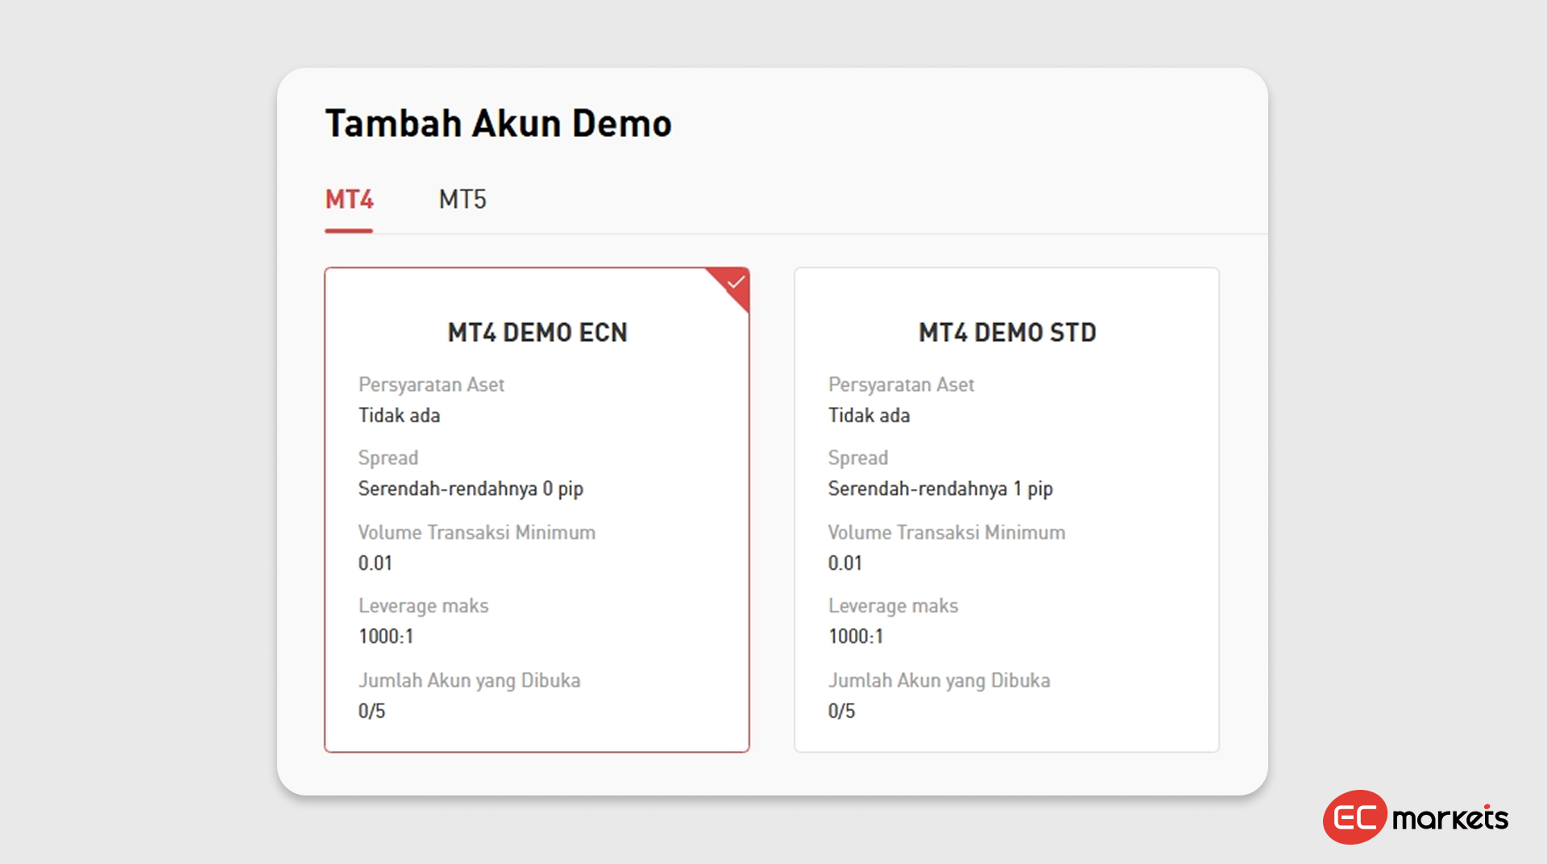Click 0/5 account count in STD card
The height and width of the screenshot is (864, 1547).
click(841, 711)
